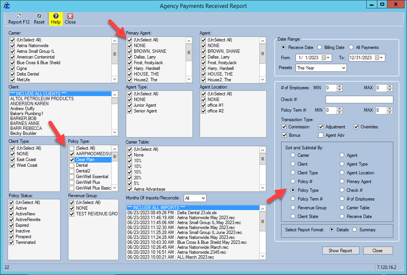
Task: Open the From date calendar picker
Action: click(x=324, y=58)
